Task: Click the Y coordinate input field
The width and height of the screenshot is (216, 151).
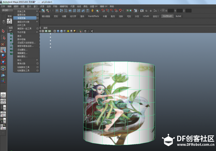Action: 179,10
